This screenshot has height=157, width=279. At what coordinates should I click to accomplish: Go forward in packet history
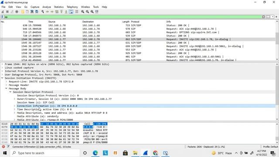(x=52, y=12)
